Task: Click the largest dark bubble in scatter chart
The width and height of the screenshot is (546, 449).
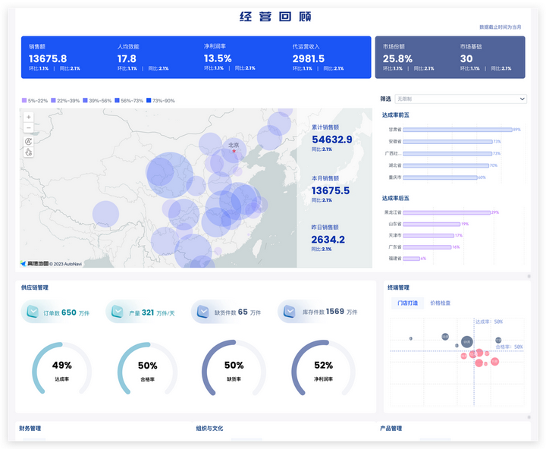Action: 467,342
